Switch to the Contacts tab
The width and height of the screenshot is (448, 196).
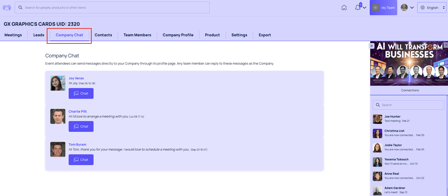pos(103,35)
